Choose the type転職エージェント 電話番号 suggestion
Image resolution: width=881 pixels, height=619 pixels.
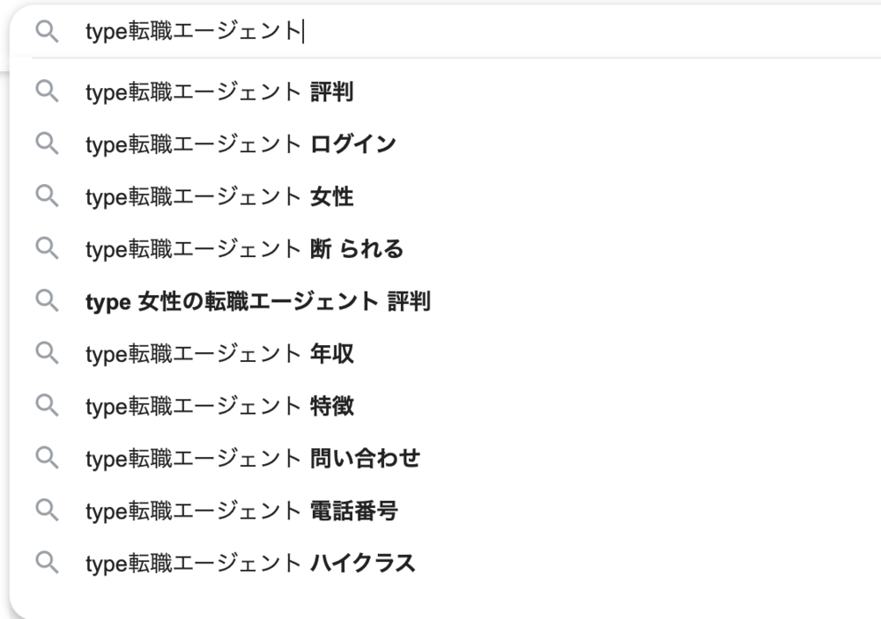click(x=241, y=511)
